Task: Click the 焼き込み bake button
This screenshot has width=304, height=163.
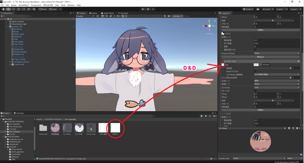Action: click(x=261, y=57)
